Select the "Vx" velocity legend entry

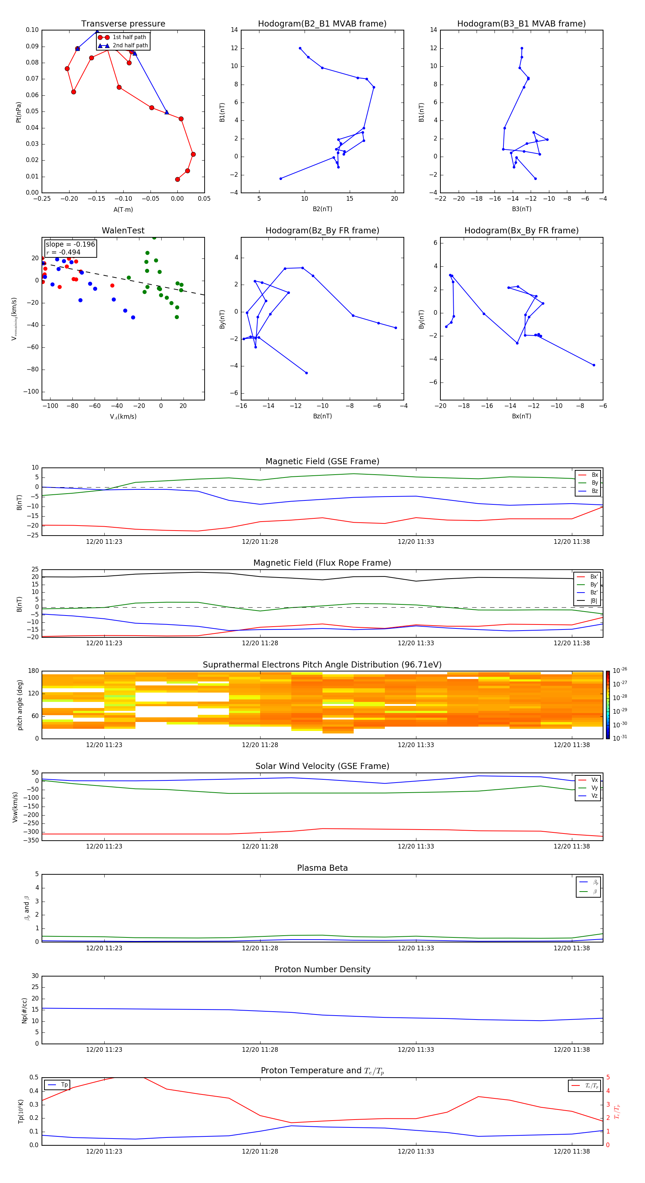click(x=588, y=780)
